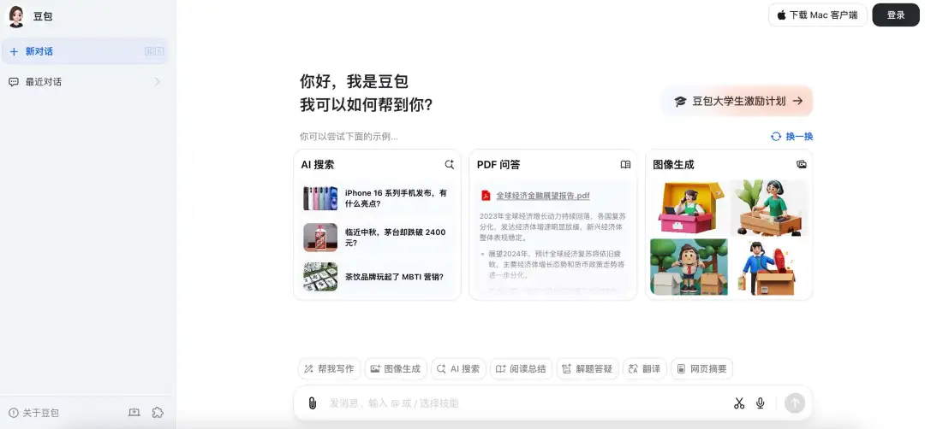Select the man with open cardboard box image

click(x=768, y=267)
